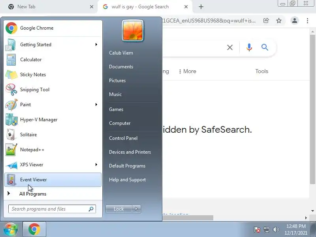Open the shutdown options arrow next to Lock
Viewport: 316px width, 237px height.
coord(136,209)
